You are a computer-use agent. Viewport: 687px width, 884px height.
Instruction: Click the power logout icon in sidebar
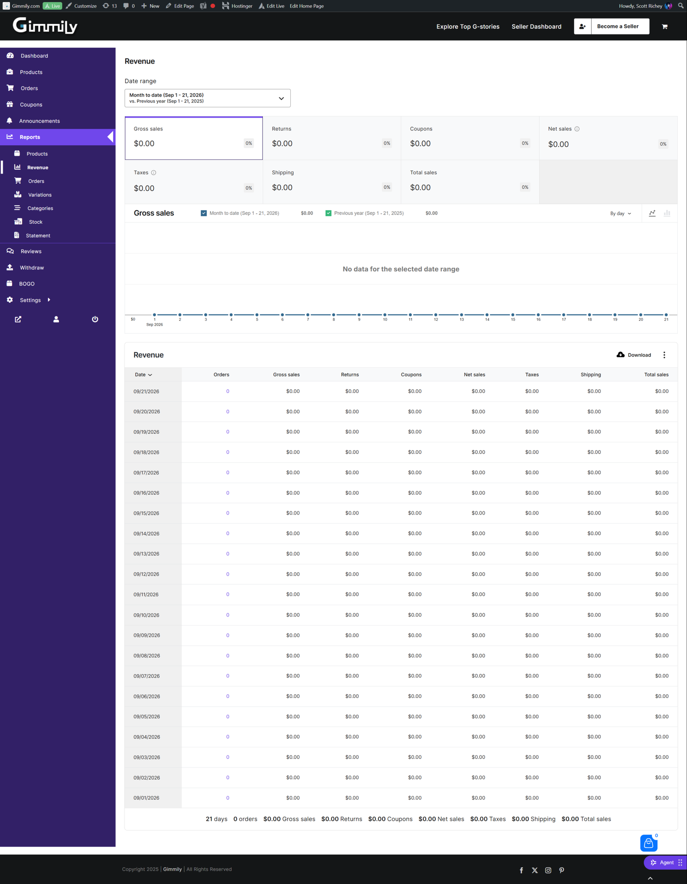(95, 319)
